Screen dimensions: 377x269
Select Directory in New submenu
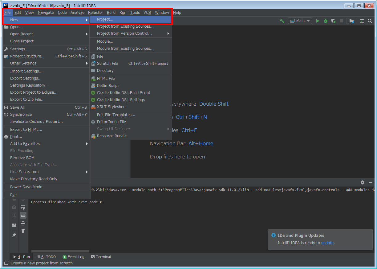pyautogui.click(x=131, y=71)
